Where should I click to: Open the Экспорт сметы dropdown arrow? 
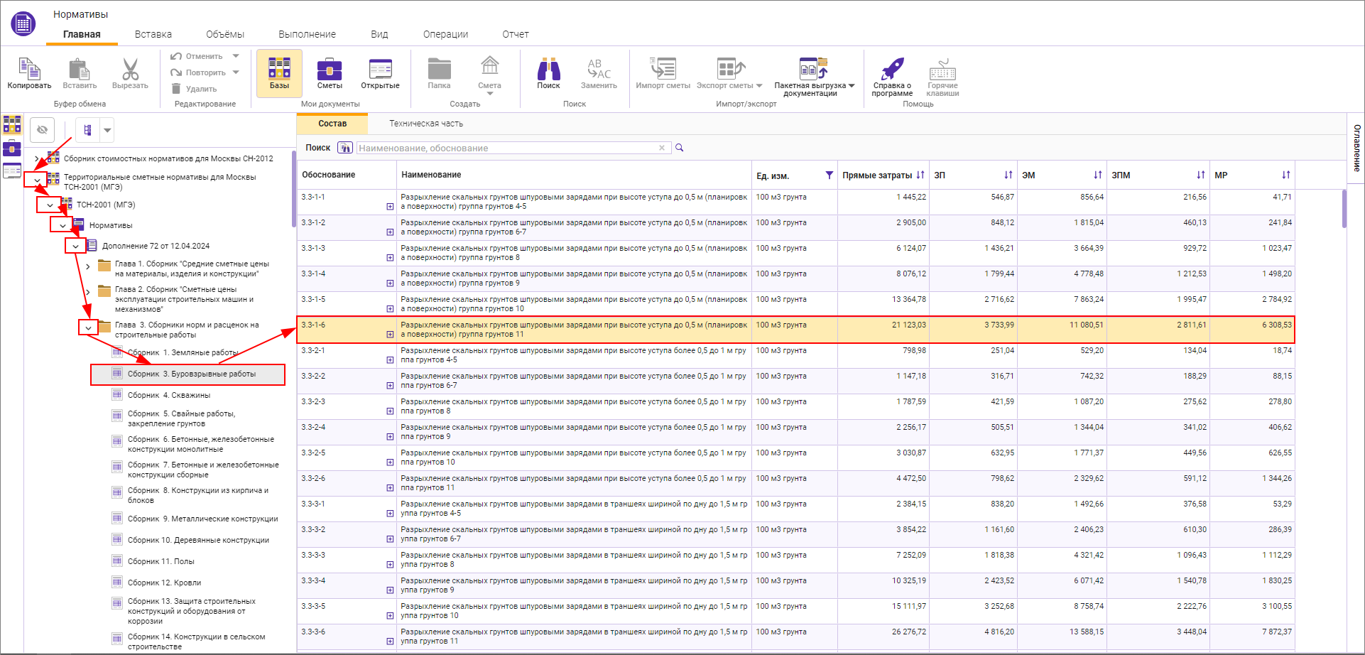click(x=759, y=86)
